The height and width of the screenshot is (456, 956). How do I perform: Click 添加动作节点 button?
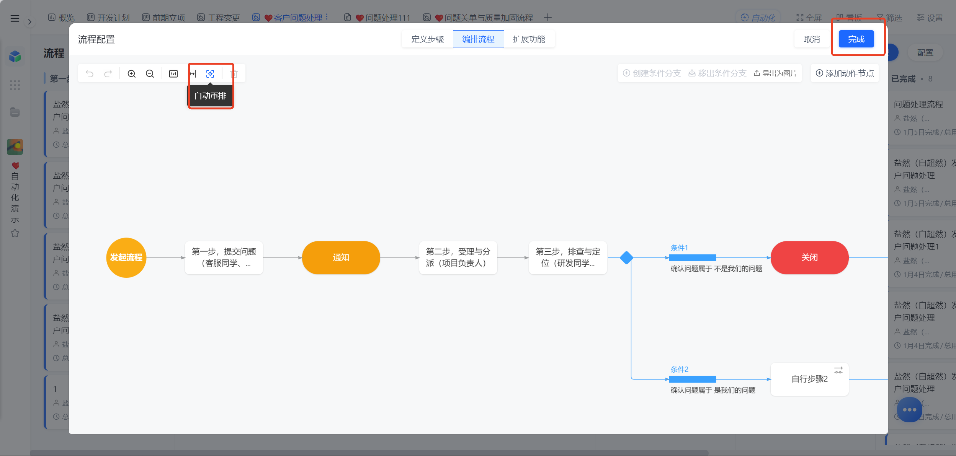845,73
